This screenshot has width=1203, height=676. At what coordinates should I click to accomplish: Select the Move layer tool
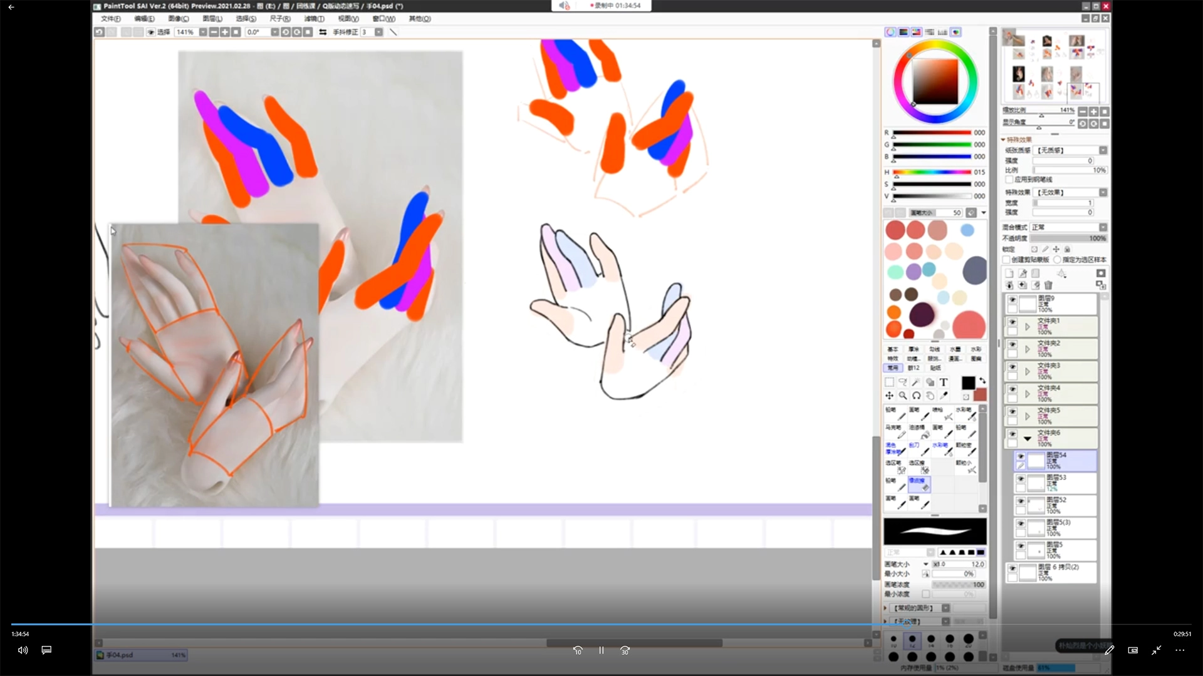pos(889,396)
